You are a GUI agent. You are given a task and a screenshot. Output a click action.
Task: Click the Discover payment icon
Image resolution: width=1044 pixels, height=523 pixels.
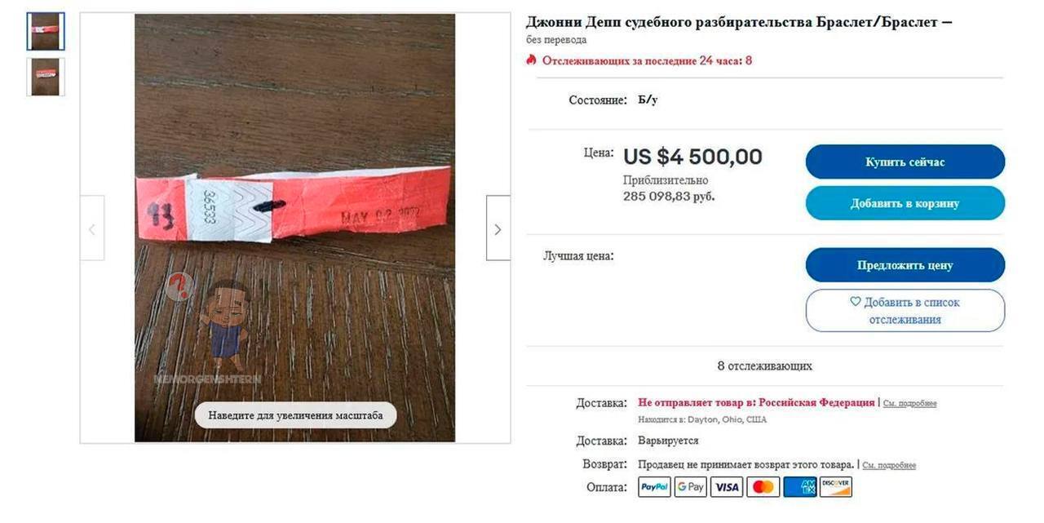click(836, 487)
